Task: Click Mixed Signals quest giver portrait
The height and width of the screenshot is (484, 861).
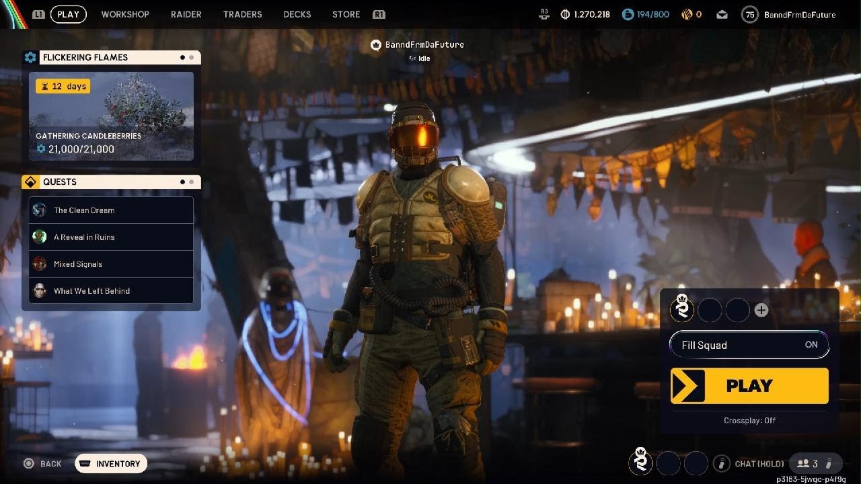Action: [40, 264]
